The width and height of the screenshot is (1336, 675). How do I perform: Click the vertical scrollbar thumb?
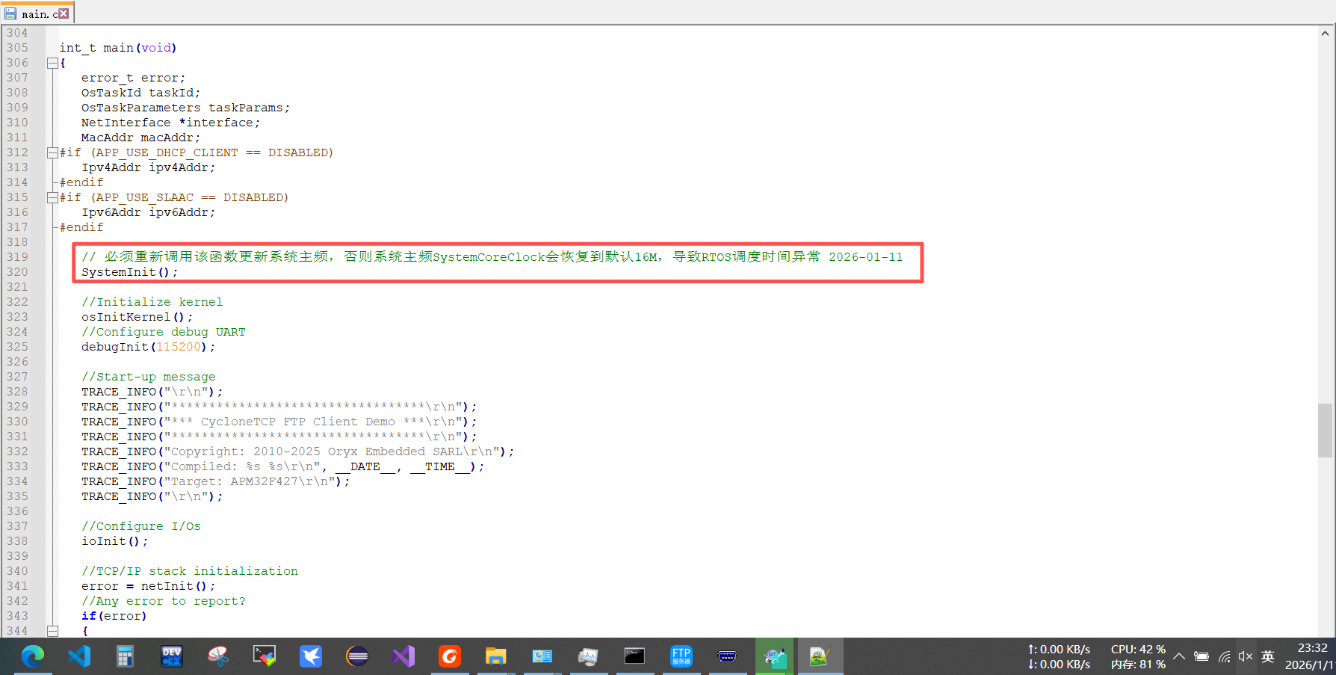1325,430
